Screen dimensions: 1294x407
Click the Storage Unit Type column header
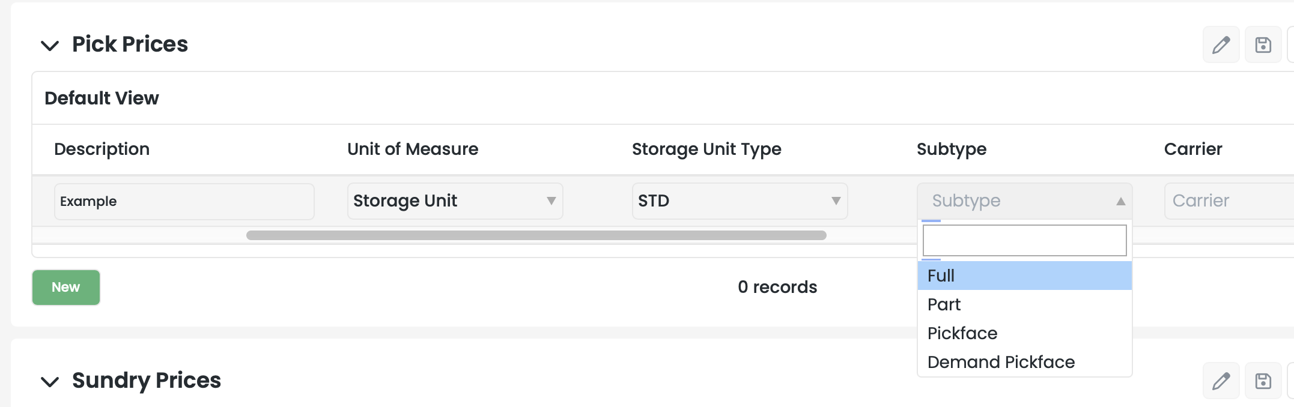(706, 149)
